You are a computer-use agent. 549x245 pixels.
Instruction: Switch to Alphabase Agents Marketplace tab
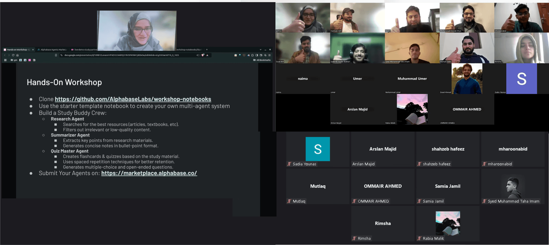tap(52, 50)
